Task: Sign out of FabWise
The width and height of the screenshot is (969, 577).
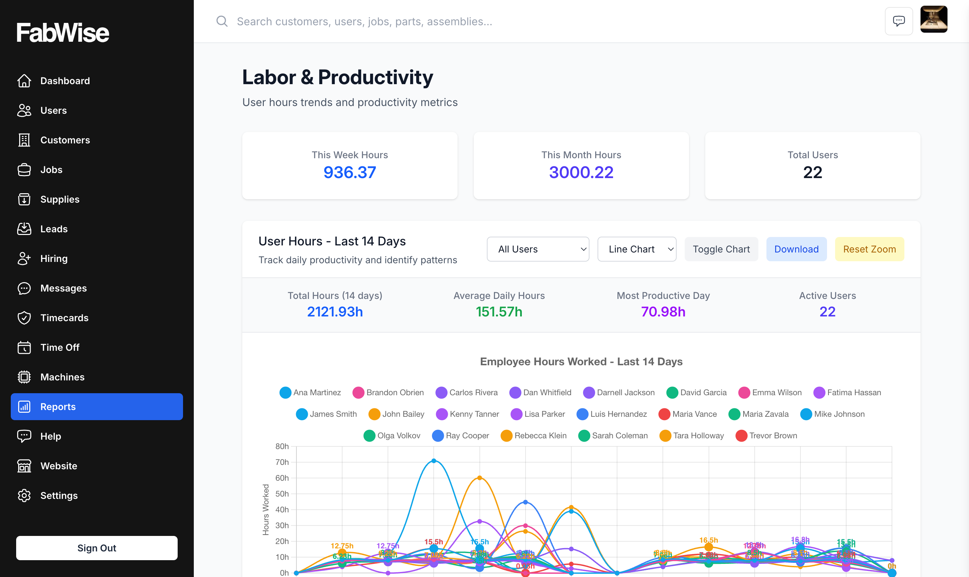Action: (x=97, y=548)
